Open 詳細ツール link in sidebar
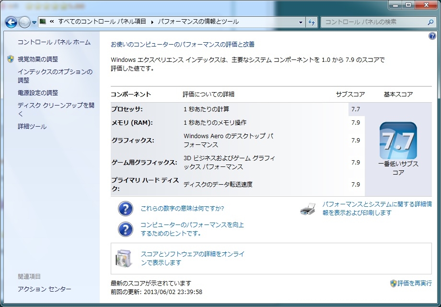441x307 pixels. pyautogui.click(x=32, y=127)
